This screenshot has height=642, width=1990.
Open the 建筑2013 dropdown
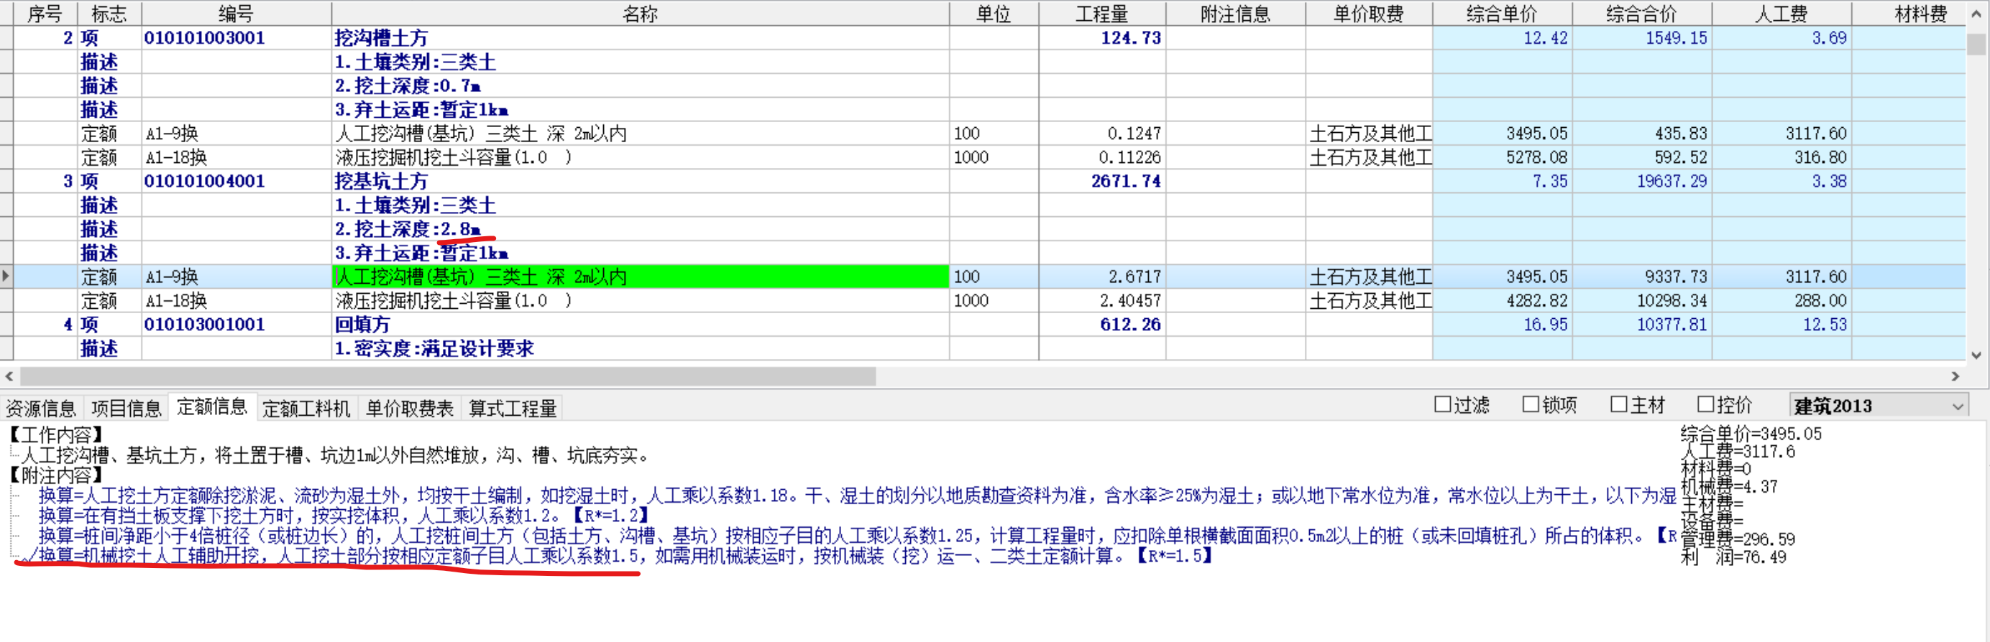pos(1877,406)
